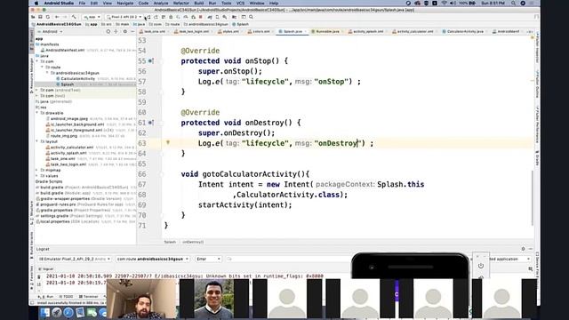Expand the mipmap folder
The height and width of the screenshot is (320, 569).
(37, 170)
